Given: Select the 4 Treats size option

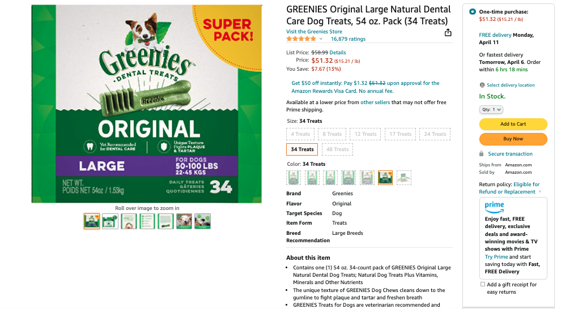Looking at the screenshot, I should point(300,134).
